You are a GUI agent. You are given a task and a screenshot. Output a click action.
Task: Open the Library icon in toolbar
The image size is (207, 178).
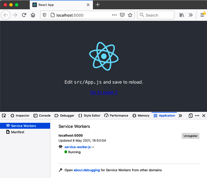[182, 15]
